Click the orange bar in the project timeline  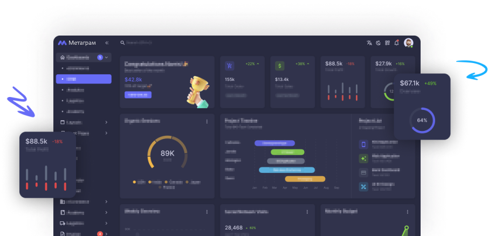click(x=305, y=178)
